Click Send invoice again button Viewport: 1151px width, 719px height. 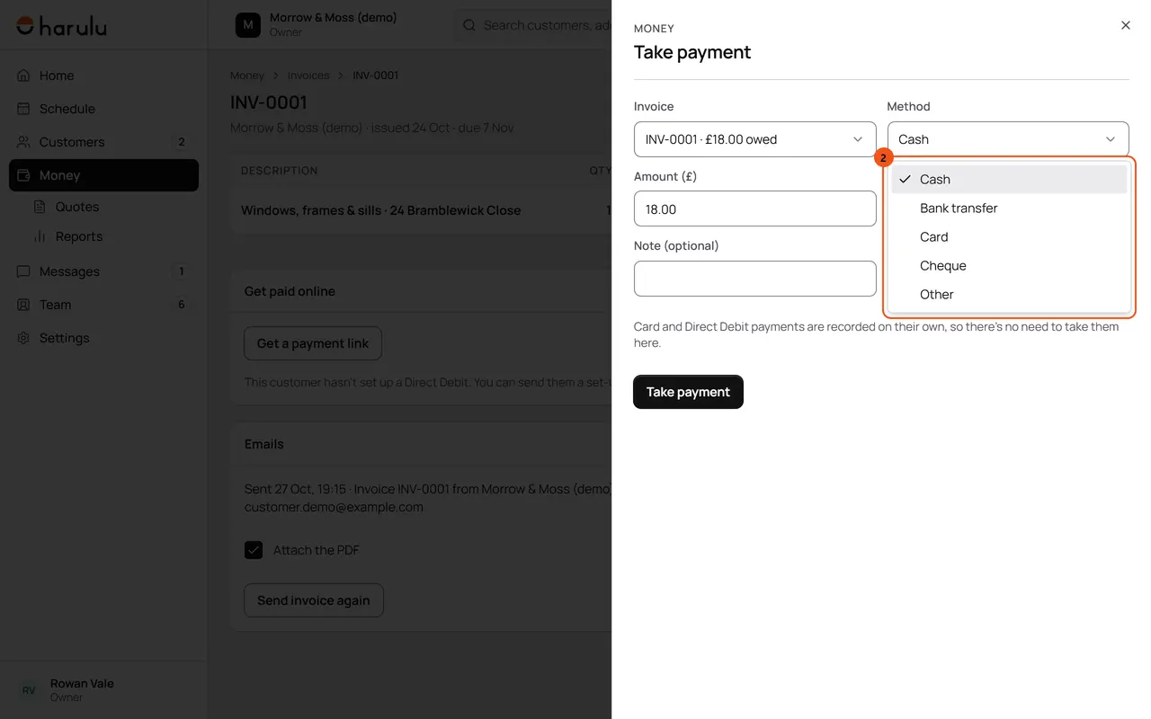coord(314,600)
